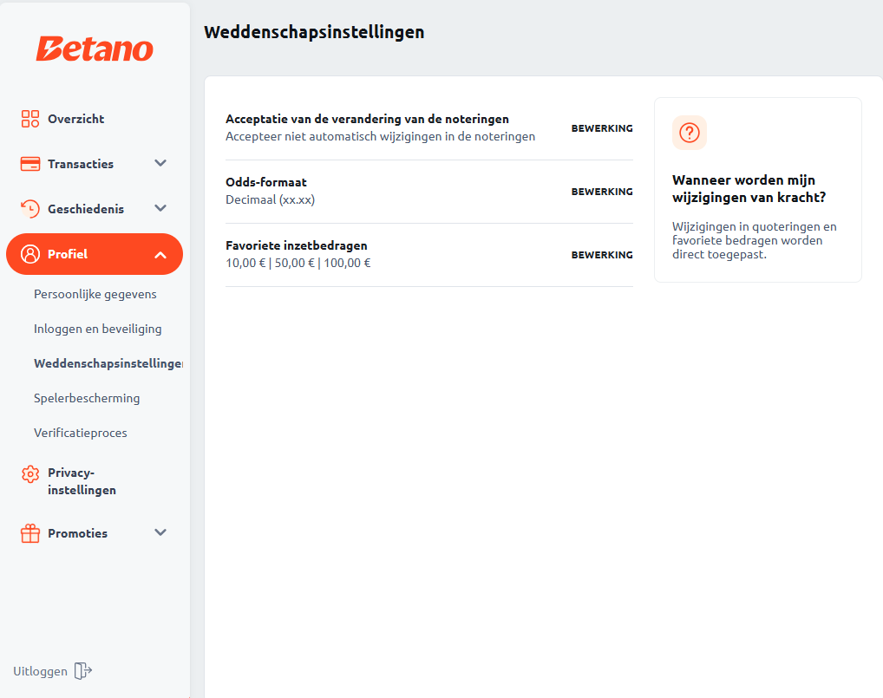Image resolution: width=883 pixels, height=698 pixels.
Task: Click the '10,00 € | 50,00 € | 100,00 €' value
Action: click(x=298, y=263)
